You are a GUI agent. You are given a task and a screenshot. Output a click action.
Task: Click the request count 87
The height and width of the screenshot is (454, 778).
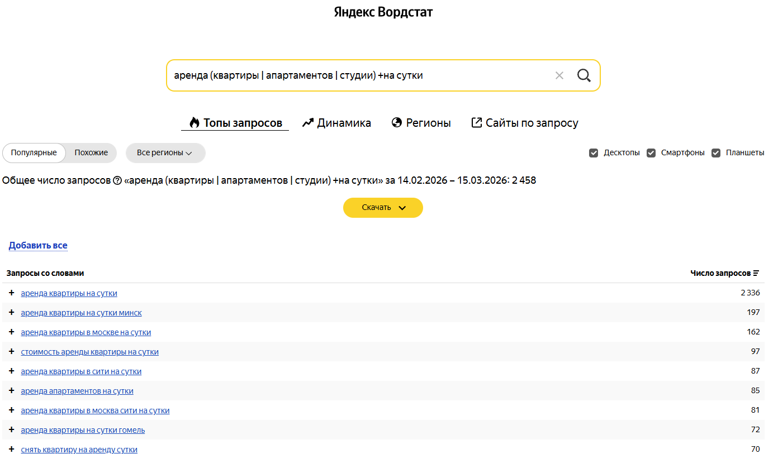pos(756,371)
